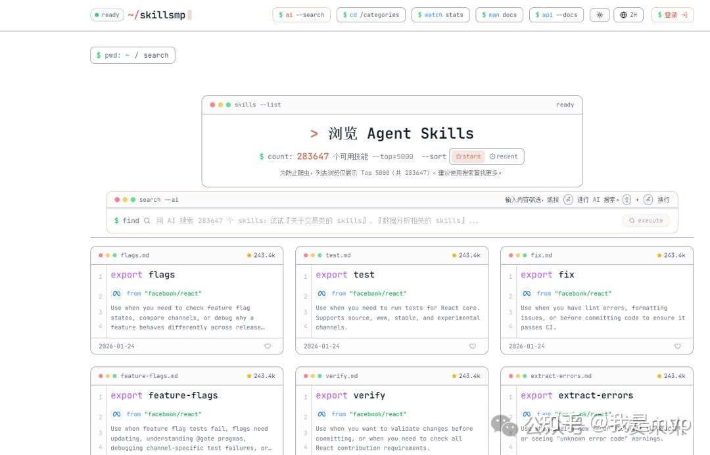710x455 pixels.
Task: Click the star count on the test.md card
Action: (466, 255)
